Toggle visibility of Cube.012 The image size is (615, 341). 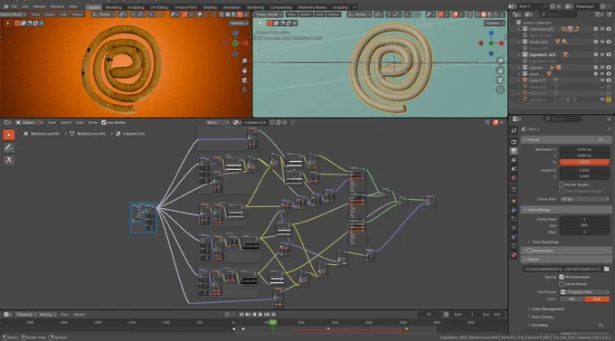(x=602, y=81)
